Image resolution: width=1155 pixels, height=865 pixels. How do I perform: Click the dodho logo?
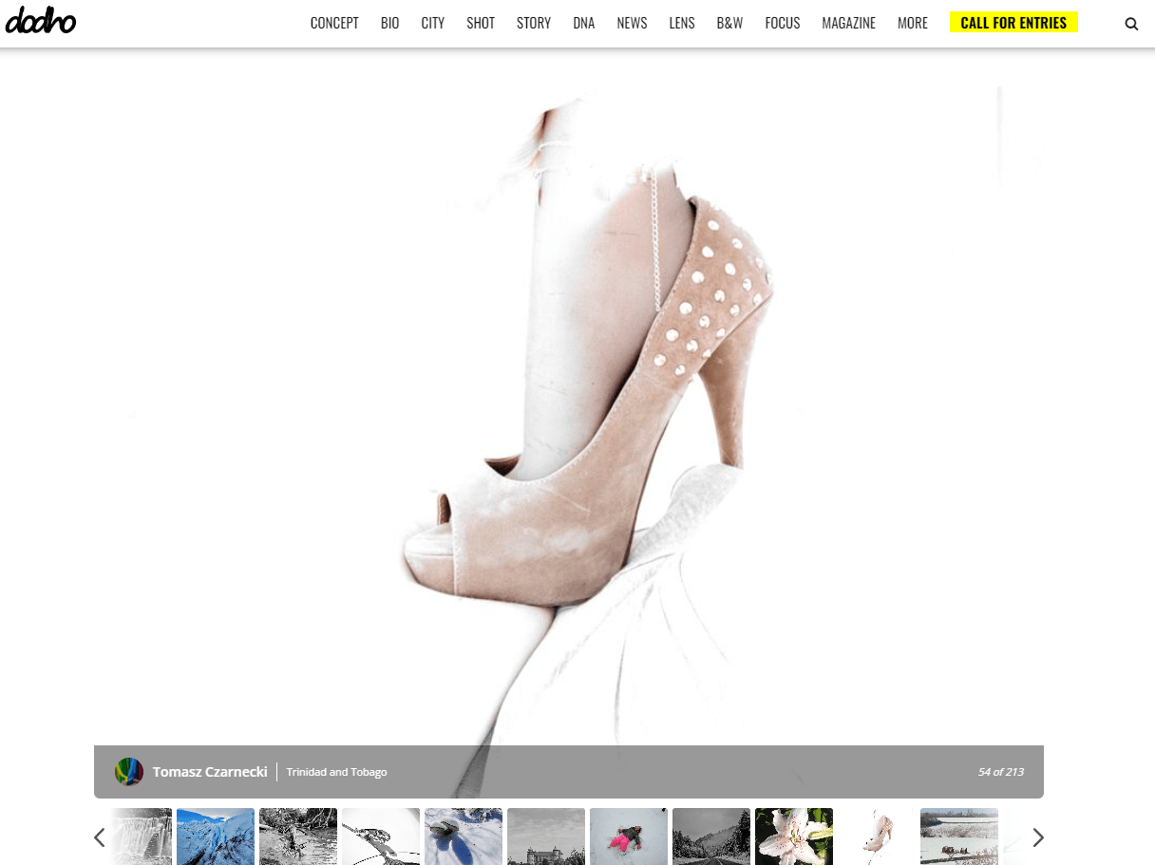point(40,21)
